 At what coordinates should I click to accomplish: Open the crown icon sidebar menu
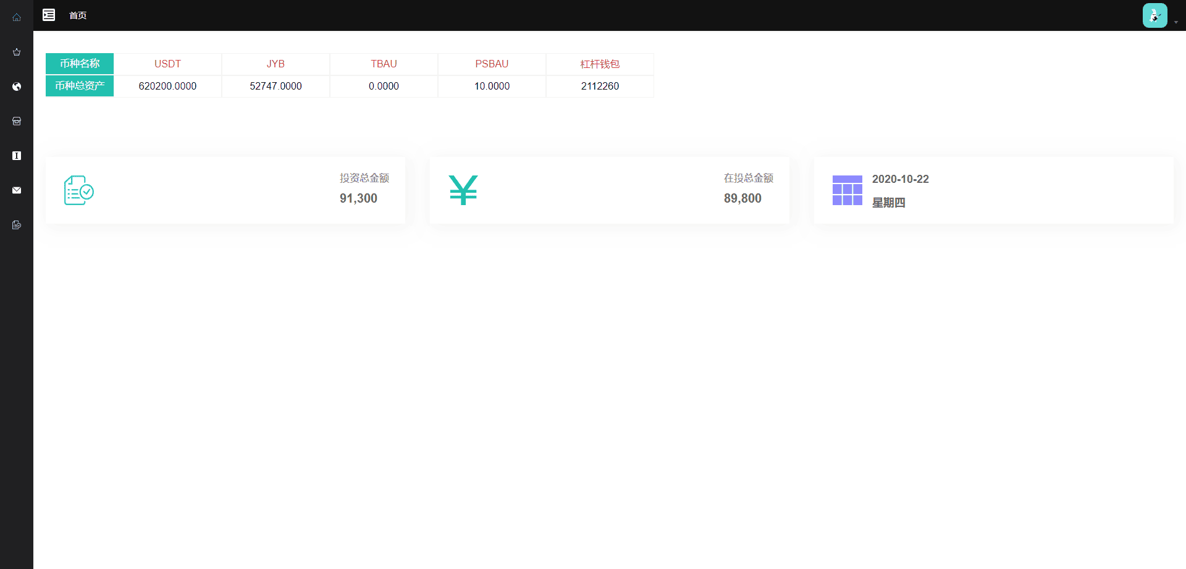(x=17, y=52)
